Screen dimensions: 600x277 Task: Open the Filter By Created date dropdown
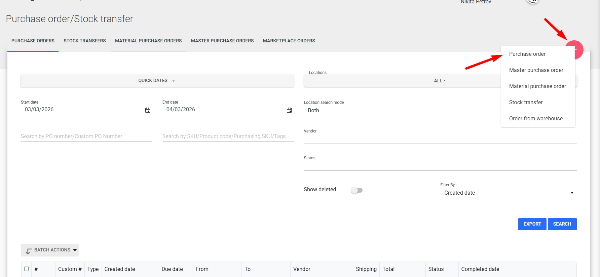(508, 193)
